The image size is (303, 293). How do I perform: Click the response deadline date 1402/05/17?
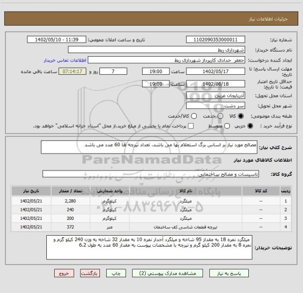(216, 72)
